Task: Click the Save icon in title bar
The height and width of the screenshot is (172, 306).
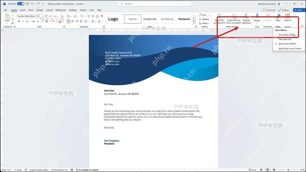Action: (28, 4)
